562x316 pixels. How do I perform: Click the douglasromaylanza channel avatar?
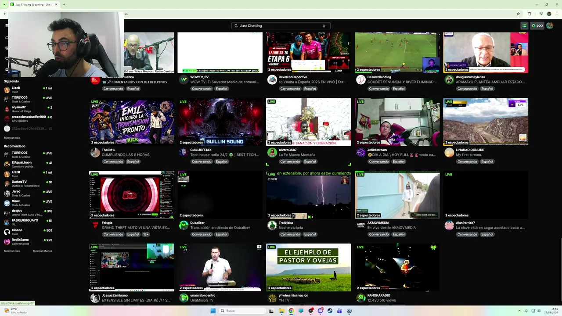pos(449,79)
